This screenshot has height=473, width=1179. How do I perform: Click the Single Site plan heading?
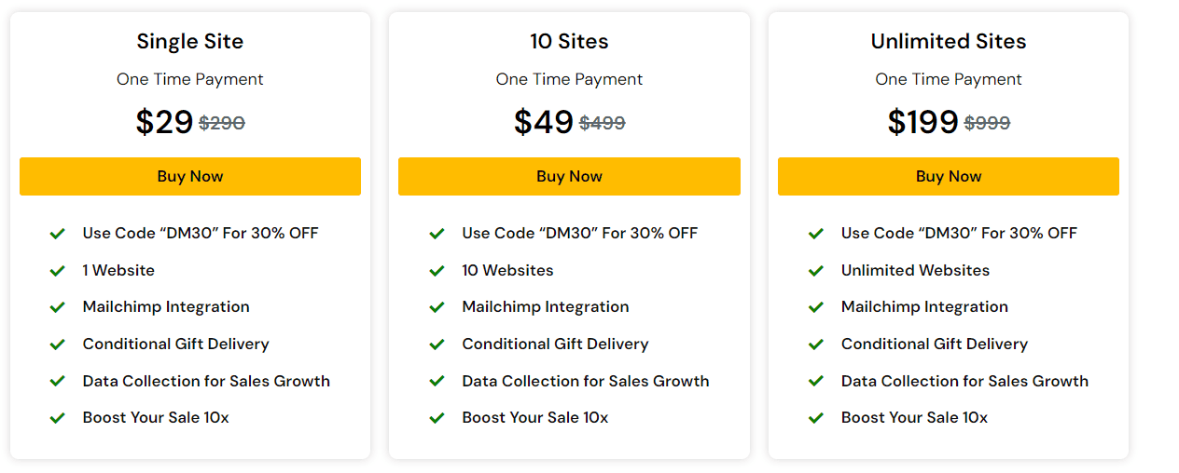point(190,41)
